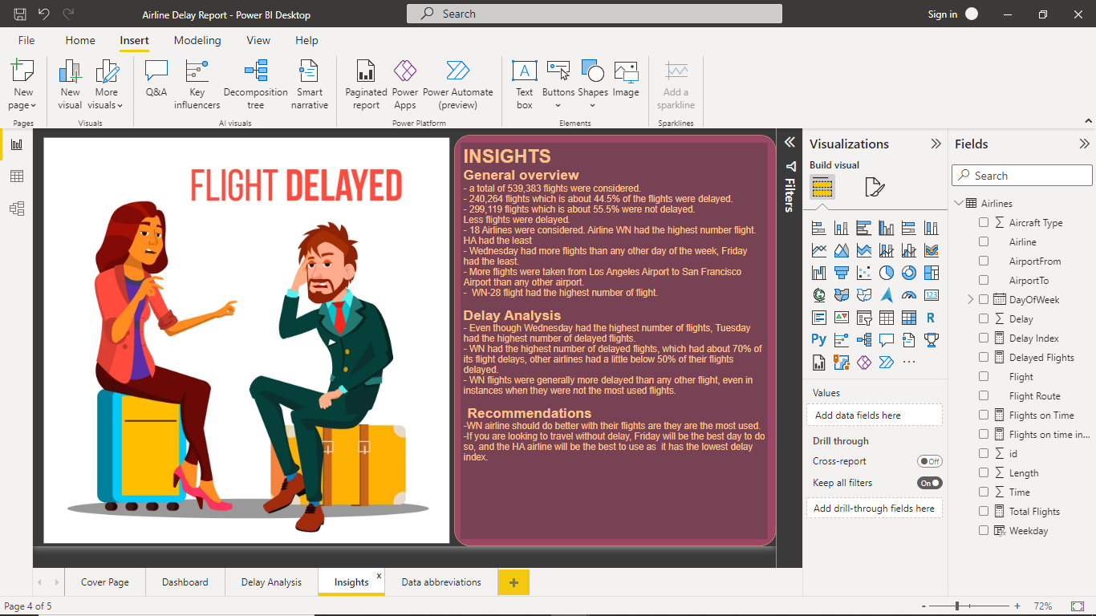Switch to the Modeling ribbon tab
This screenshot has width=1096, height=616.
tap(197, 40)
